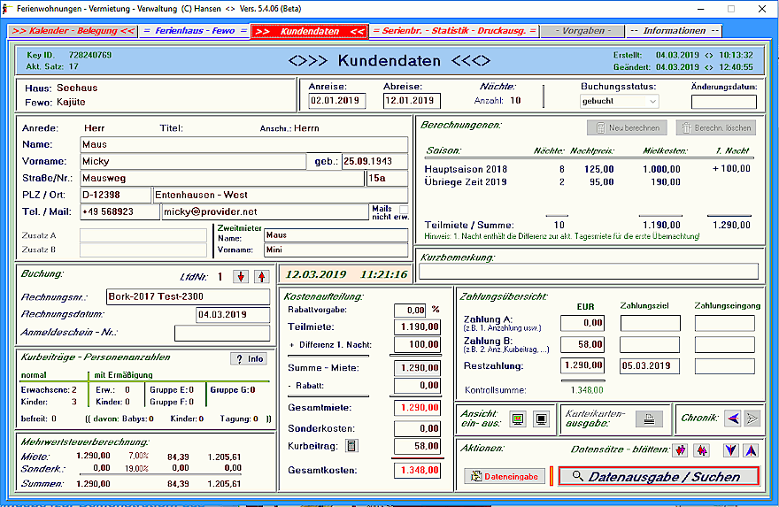The image size is (779, 507).
Task: Go to Serienbr. - Statistik - Druckausg. tab
Action: tap(454, 31)
